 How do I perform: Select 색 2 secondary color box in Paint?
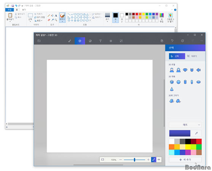click(122, 17)
